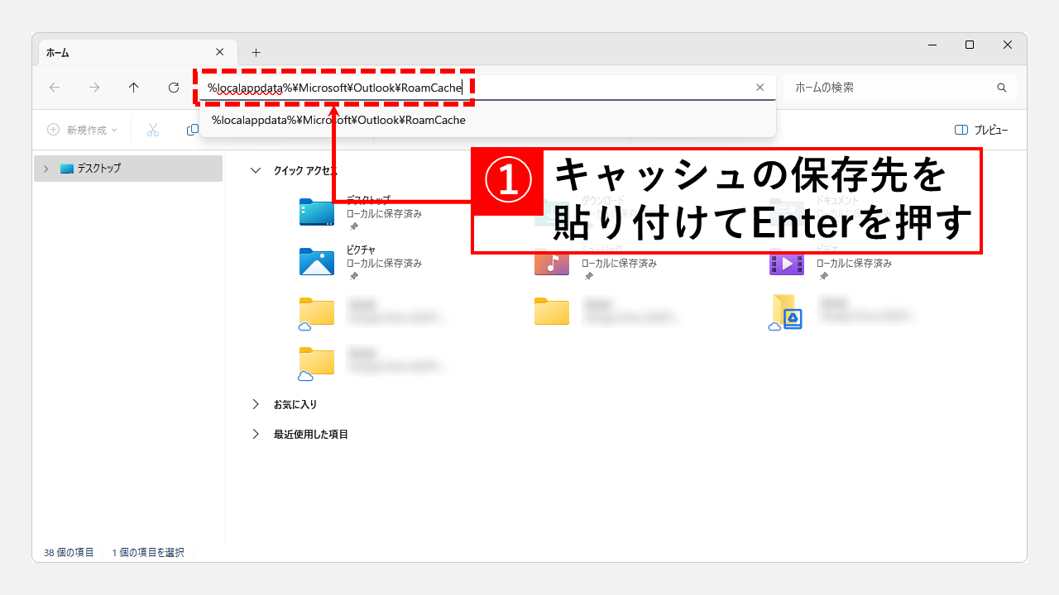This screenshot has height=595, width=1059.
Task: Collapse the クイック アクセス section
Action: pyautogui.click(x=256, y=170)
